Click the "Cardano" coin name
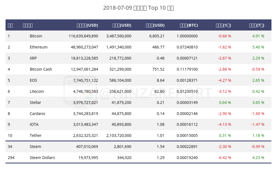Viewport: 277px width, 169px height. (37, 114)
